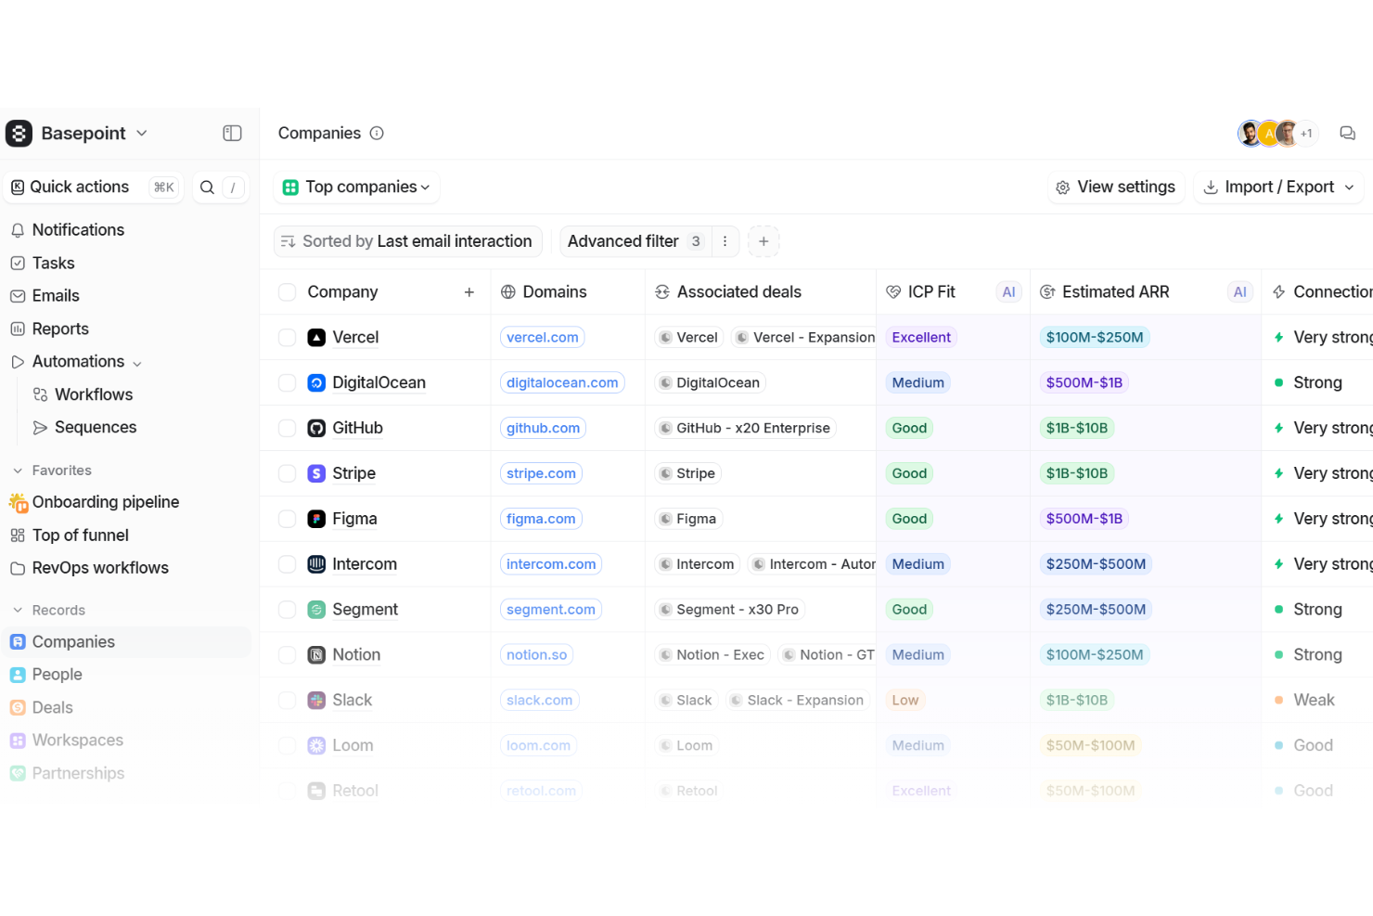Open Notifications from the sidebar bell icon

pos(19,229)
